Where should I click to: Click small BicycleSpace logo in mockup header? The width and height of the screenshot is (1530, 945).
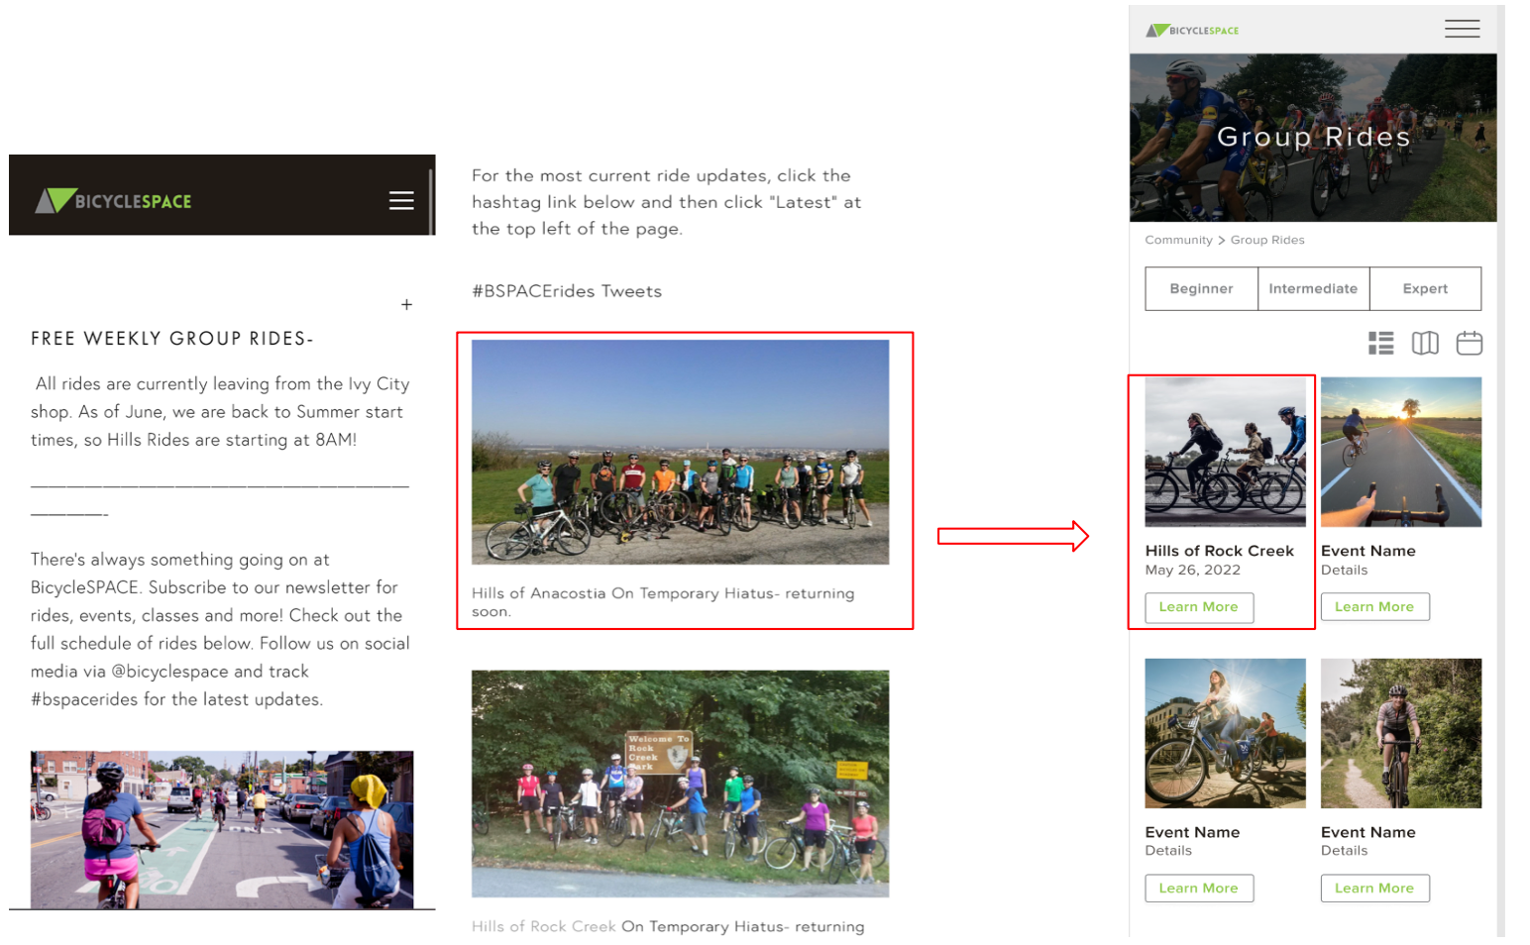coord(1192,31)
